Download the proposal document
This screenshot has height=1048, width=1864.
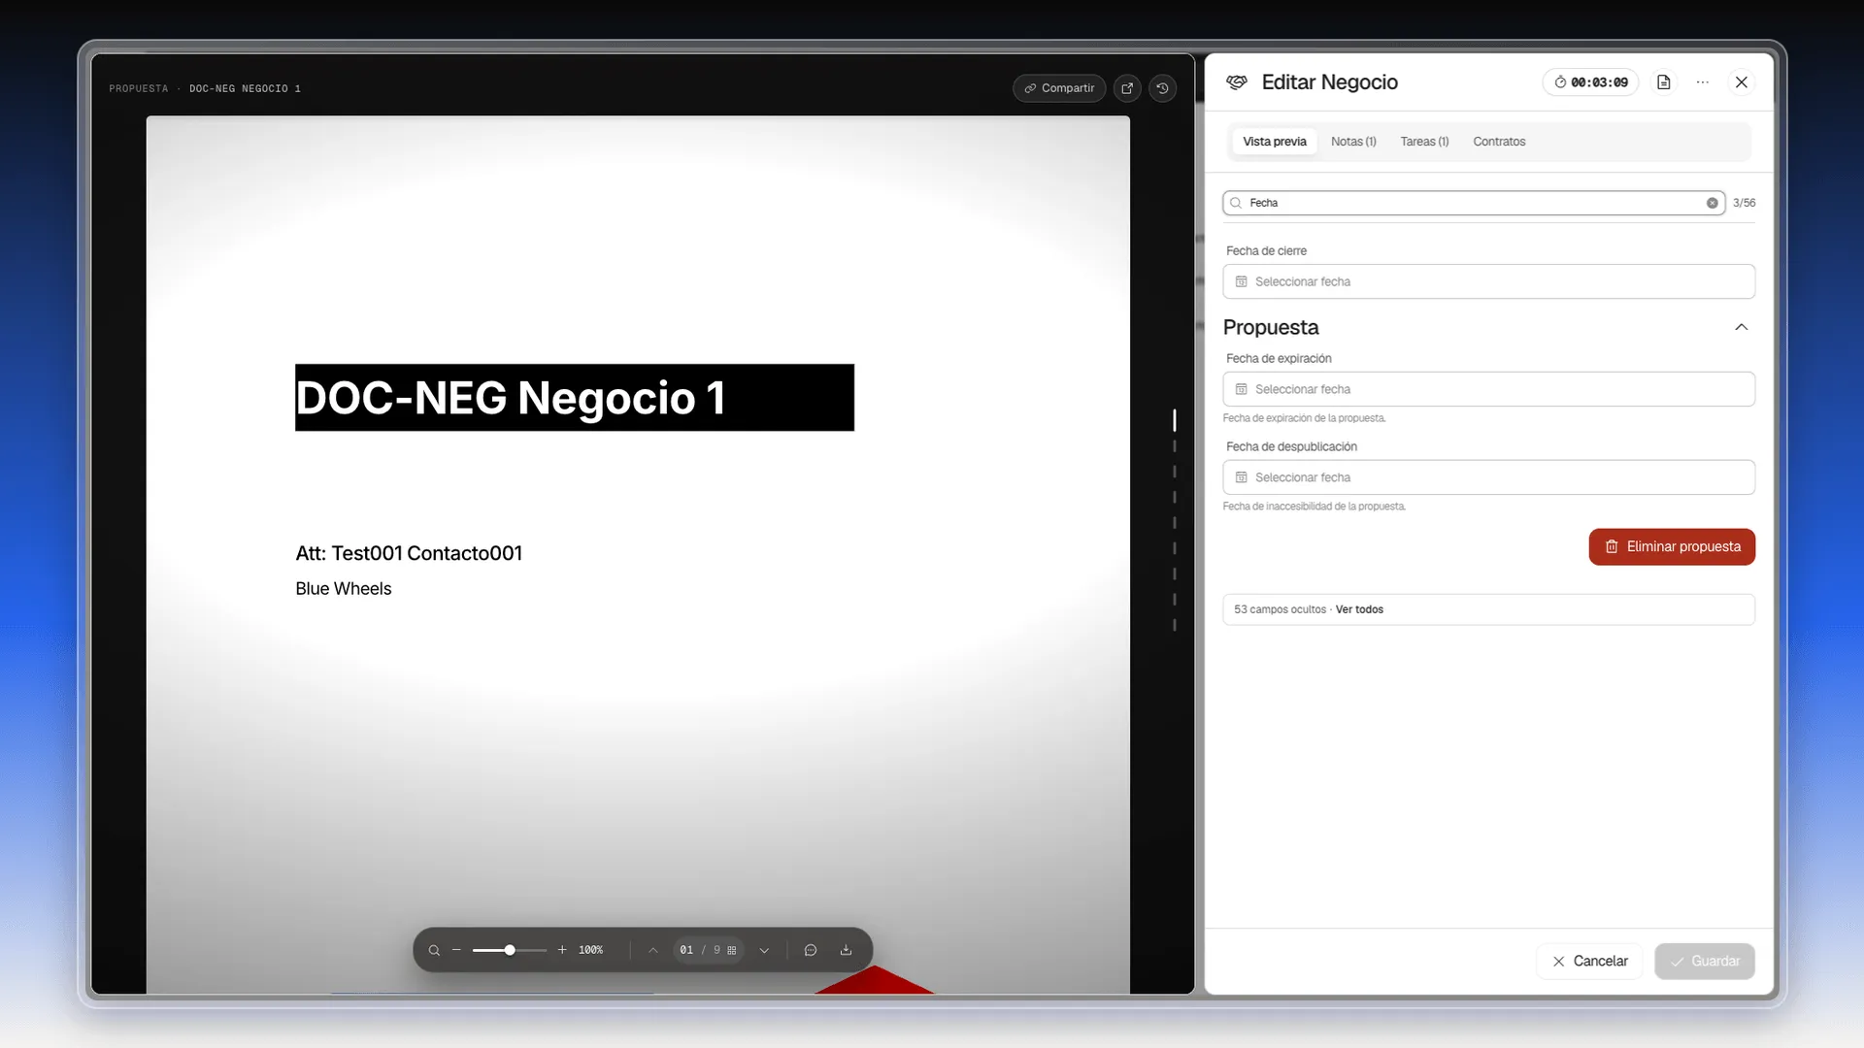tap(846, 951)
